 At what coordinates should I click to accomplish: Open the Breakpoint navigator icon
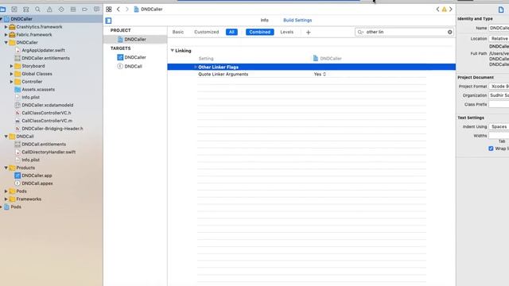85,10
